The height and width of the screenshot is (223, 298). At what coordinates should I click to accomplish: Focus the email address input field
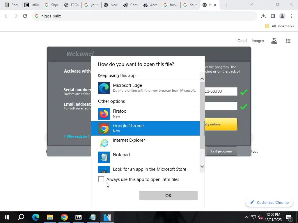[x=221, y=106]
